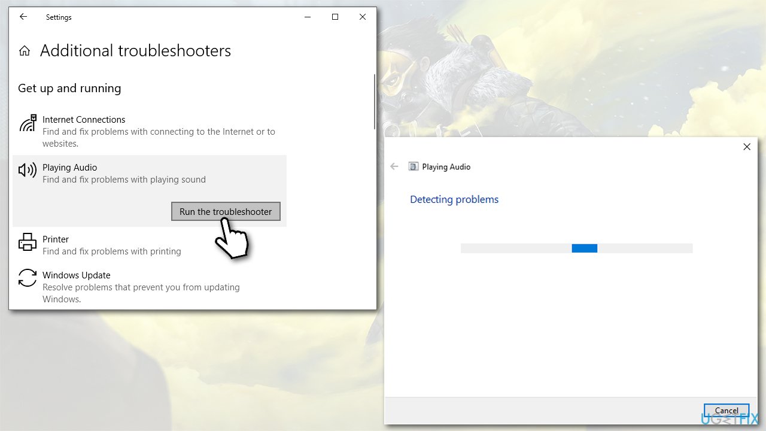The height and width of the screenshot is (431, 766).
Task: Close the Settings window
Action: pyautogui.click(x=363, y=17)
